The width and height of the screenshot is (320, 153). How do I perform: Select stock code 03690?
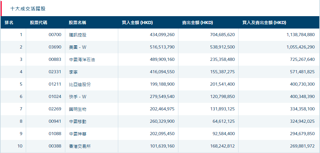pos(55,47)
